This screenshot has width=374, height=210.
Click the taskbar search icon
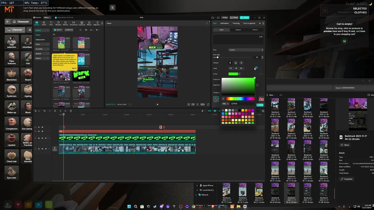(136, 206)
